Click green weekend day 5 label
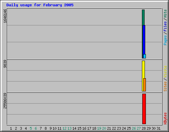Screen dimensions: 169x132 [x=31, y=128]
